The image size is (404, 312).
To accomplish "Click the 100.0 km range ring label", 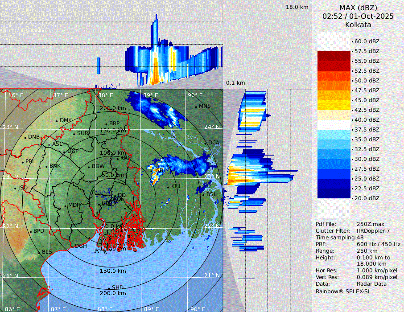I will click(x=112, y=153).
